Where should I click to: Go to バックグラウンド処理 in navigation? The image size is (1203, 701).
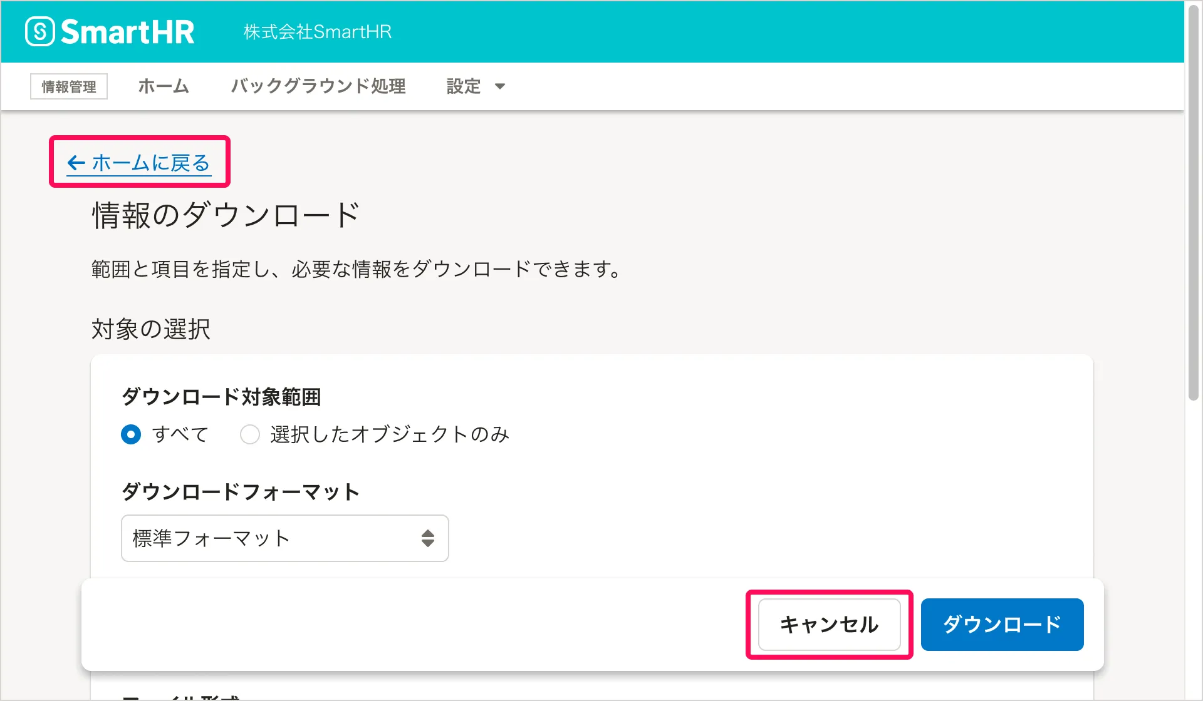pyautogui.click(x=318, y=86)
